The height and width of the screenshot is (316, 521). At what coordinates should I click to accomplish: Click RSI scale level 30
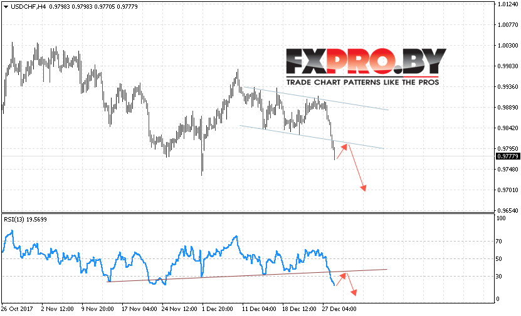(499, 276)
